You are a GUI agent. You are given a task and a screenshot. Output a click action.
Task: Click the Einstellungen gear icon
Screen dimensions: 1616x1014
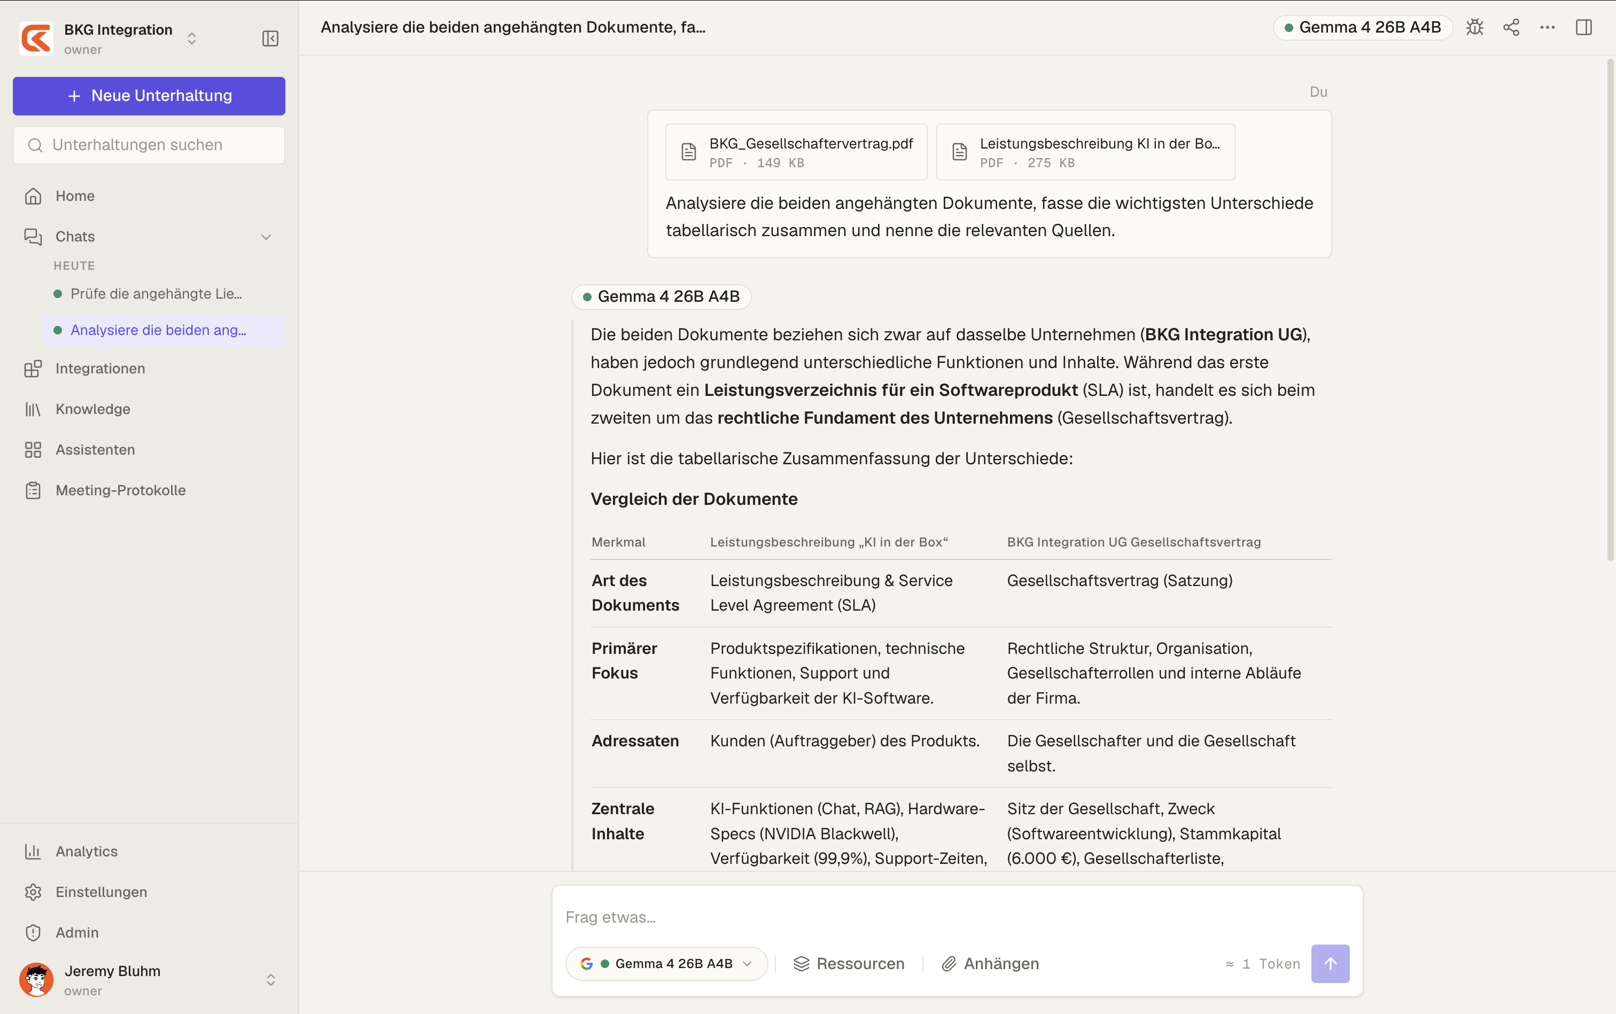33,892
